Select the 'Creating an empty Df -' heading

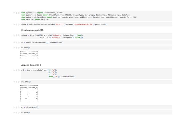(33, 30)
